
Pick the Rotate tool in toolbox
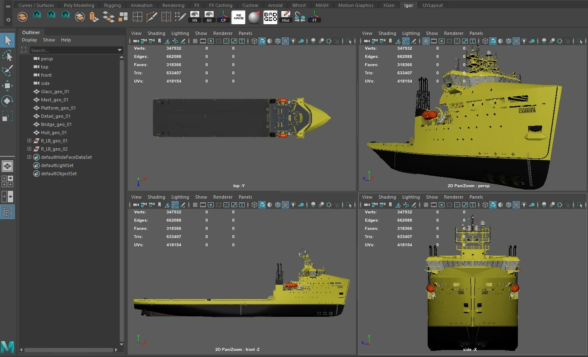click(7, 101)
